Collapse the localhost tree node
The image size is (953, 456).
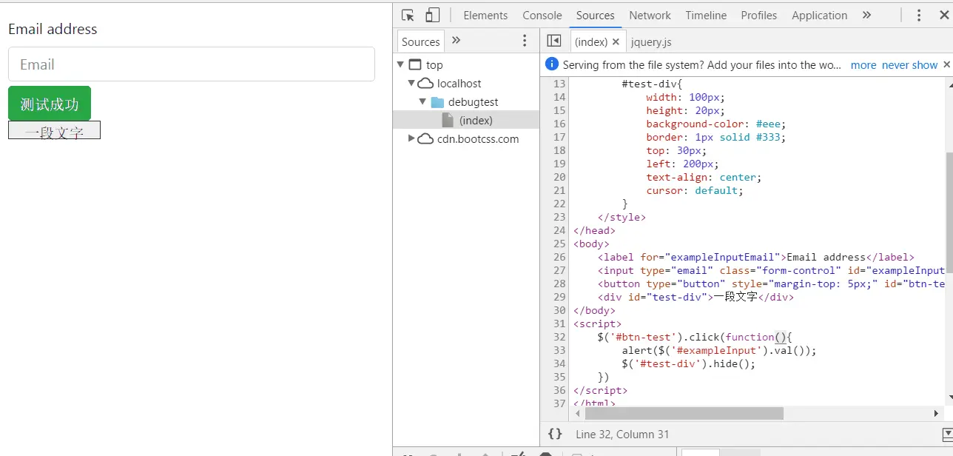pos(411,83)
